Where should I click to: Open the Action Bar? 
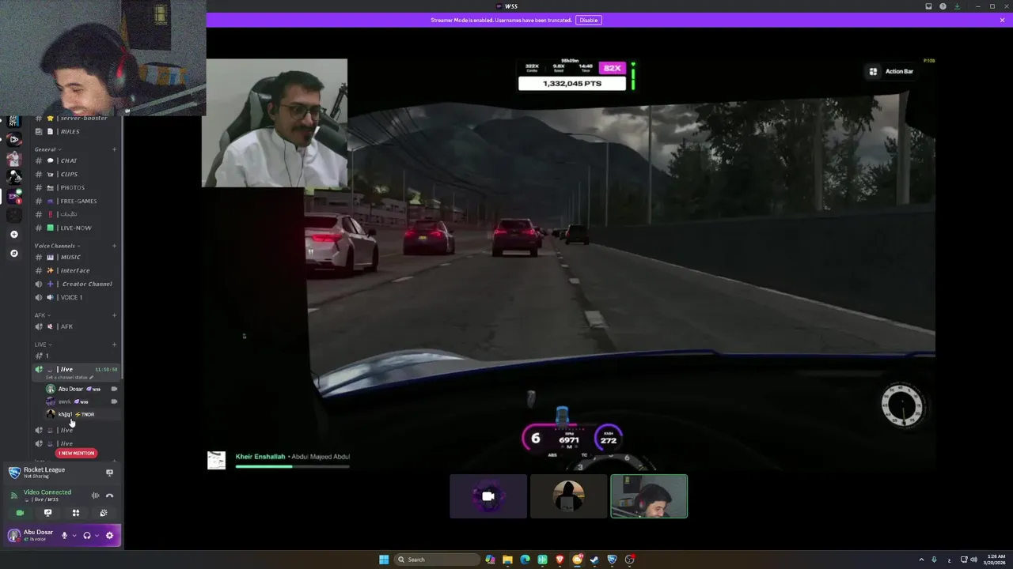pyautogui.click(x=891, y=71)
